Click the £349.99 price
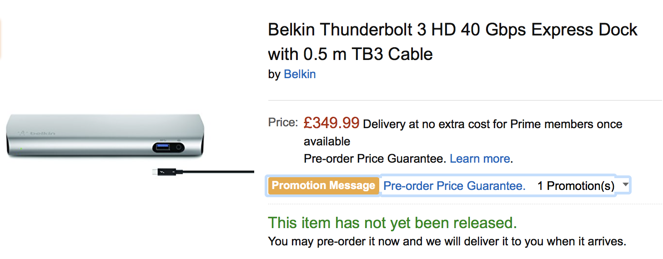This screenshot has height=259, width=663. (331, 123)
